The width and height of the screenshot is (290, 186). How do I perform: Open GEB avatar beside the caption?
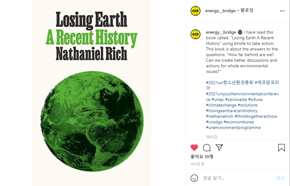click(196, 34)
